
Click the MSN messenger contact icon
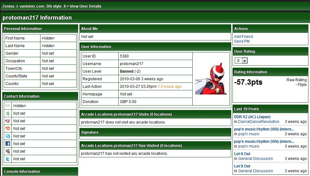point(8,113)
